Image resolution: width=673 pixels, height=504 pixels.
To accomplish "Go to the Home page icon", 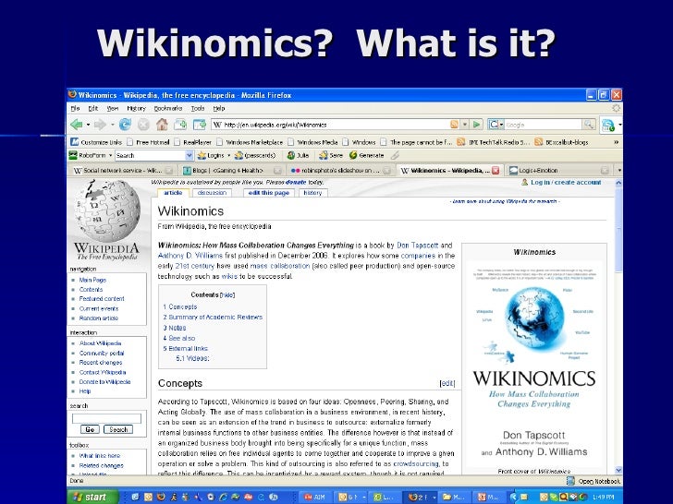I will tap(162, 125).
